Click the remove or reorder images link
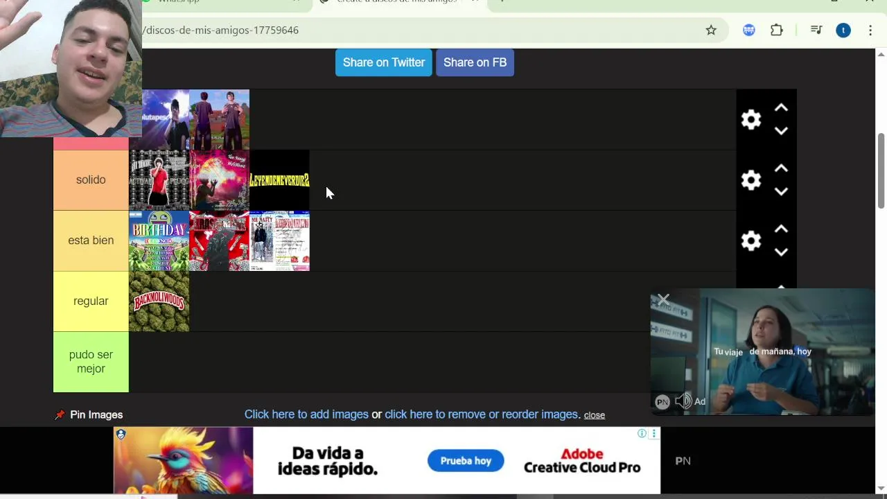This screenshot has width=887, height=499. (x=482, y=414)
